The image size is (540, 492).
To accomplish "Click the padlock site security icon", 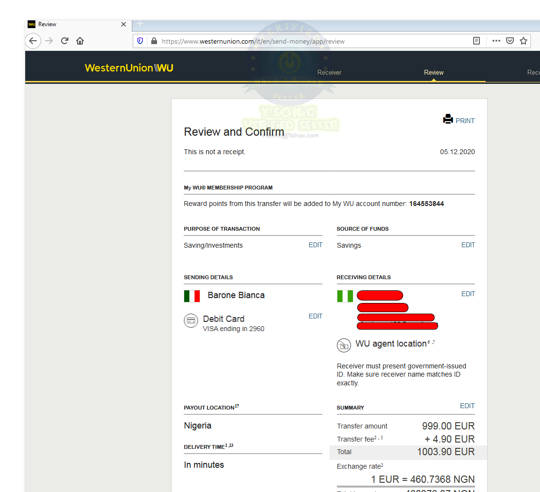I will coord(154,41).
